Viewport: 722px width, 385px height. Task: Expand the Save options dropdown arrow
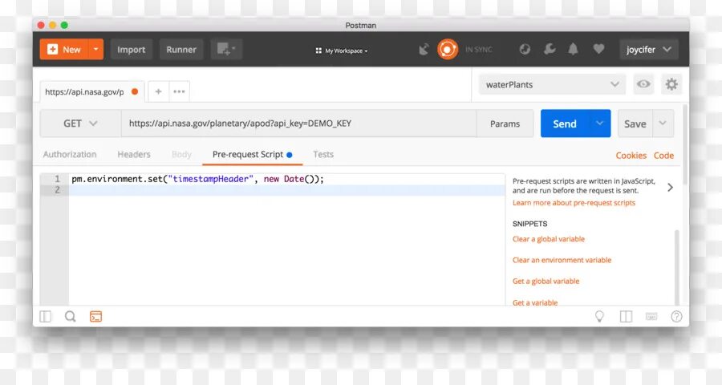663,124
